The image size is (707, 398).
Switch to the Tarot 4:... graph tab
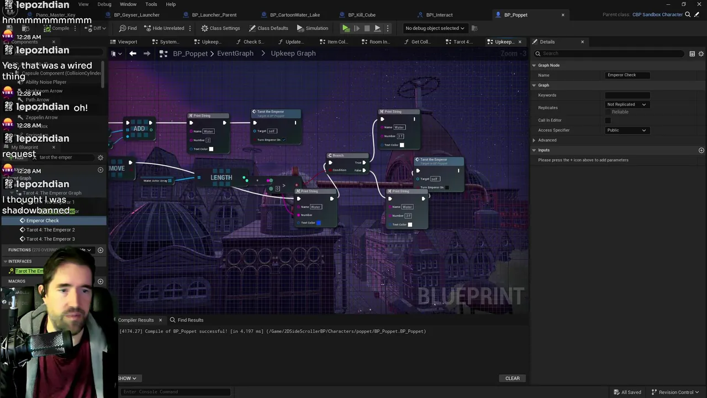(459, 42)
